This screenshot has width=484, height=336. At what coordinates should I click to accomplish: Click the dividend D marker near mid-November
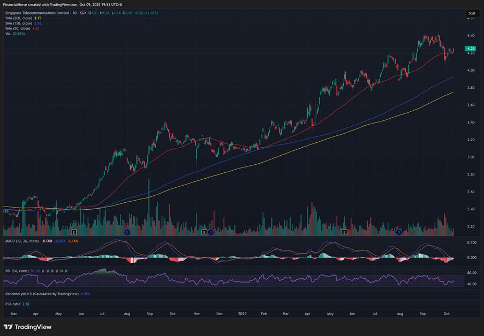point(211,232)
